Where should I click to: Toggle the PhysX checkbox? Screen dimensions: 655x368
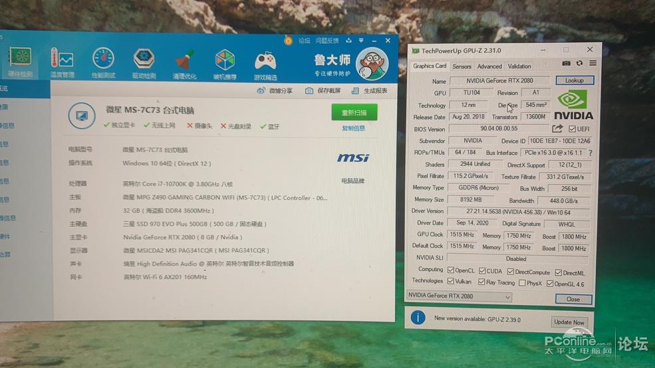pyautogui.click(x=522, y=283)
